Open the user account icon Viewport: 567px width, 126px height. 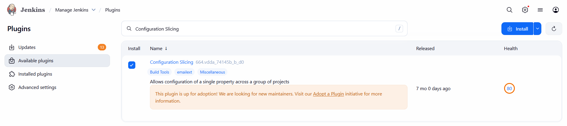point(556,10)
